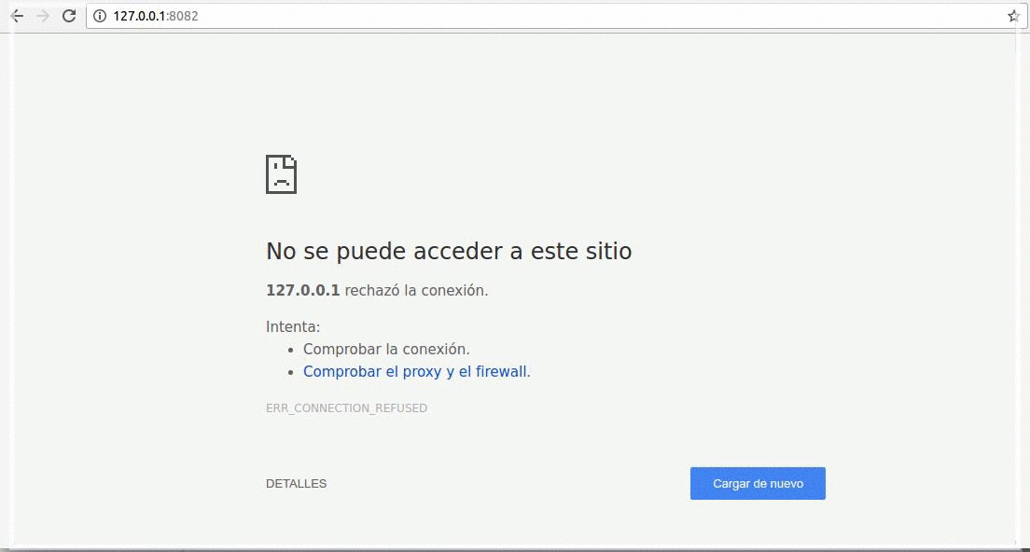Click the forward navigation arrow
The width and height of the screenshot is (1030, 552).
point(43,16)
